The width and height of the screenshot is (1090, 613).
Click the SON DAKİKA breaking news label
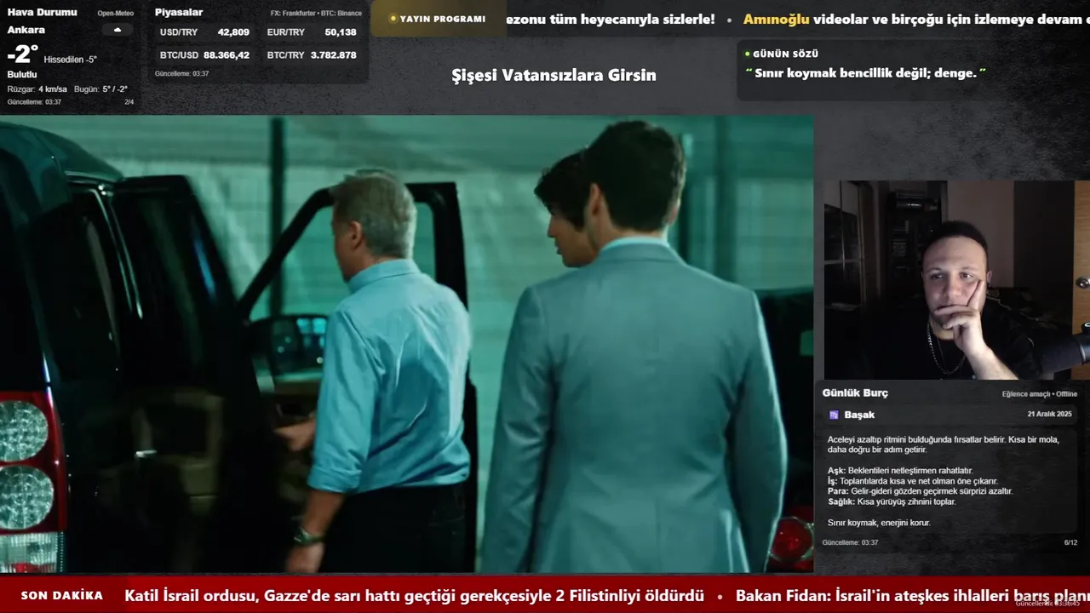pyautogui.click(x=61, y=596)
